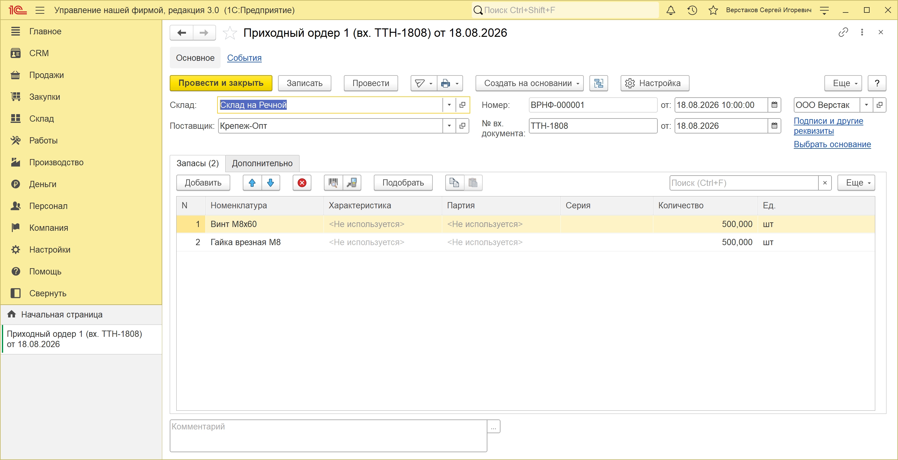
Task: Open the main menu hamburger icon
Action: point(40,10)
